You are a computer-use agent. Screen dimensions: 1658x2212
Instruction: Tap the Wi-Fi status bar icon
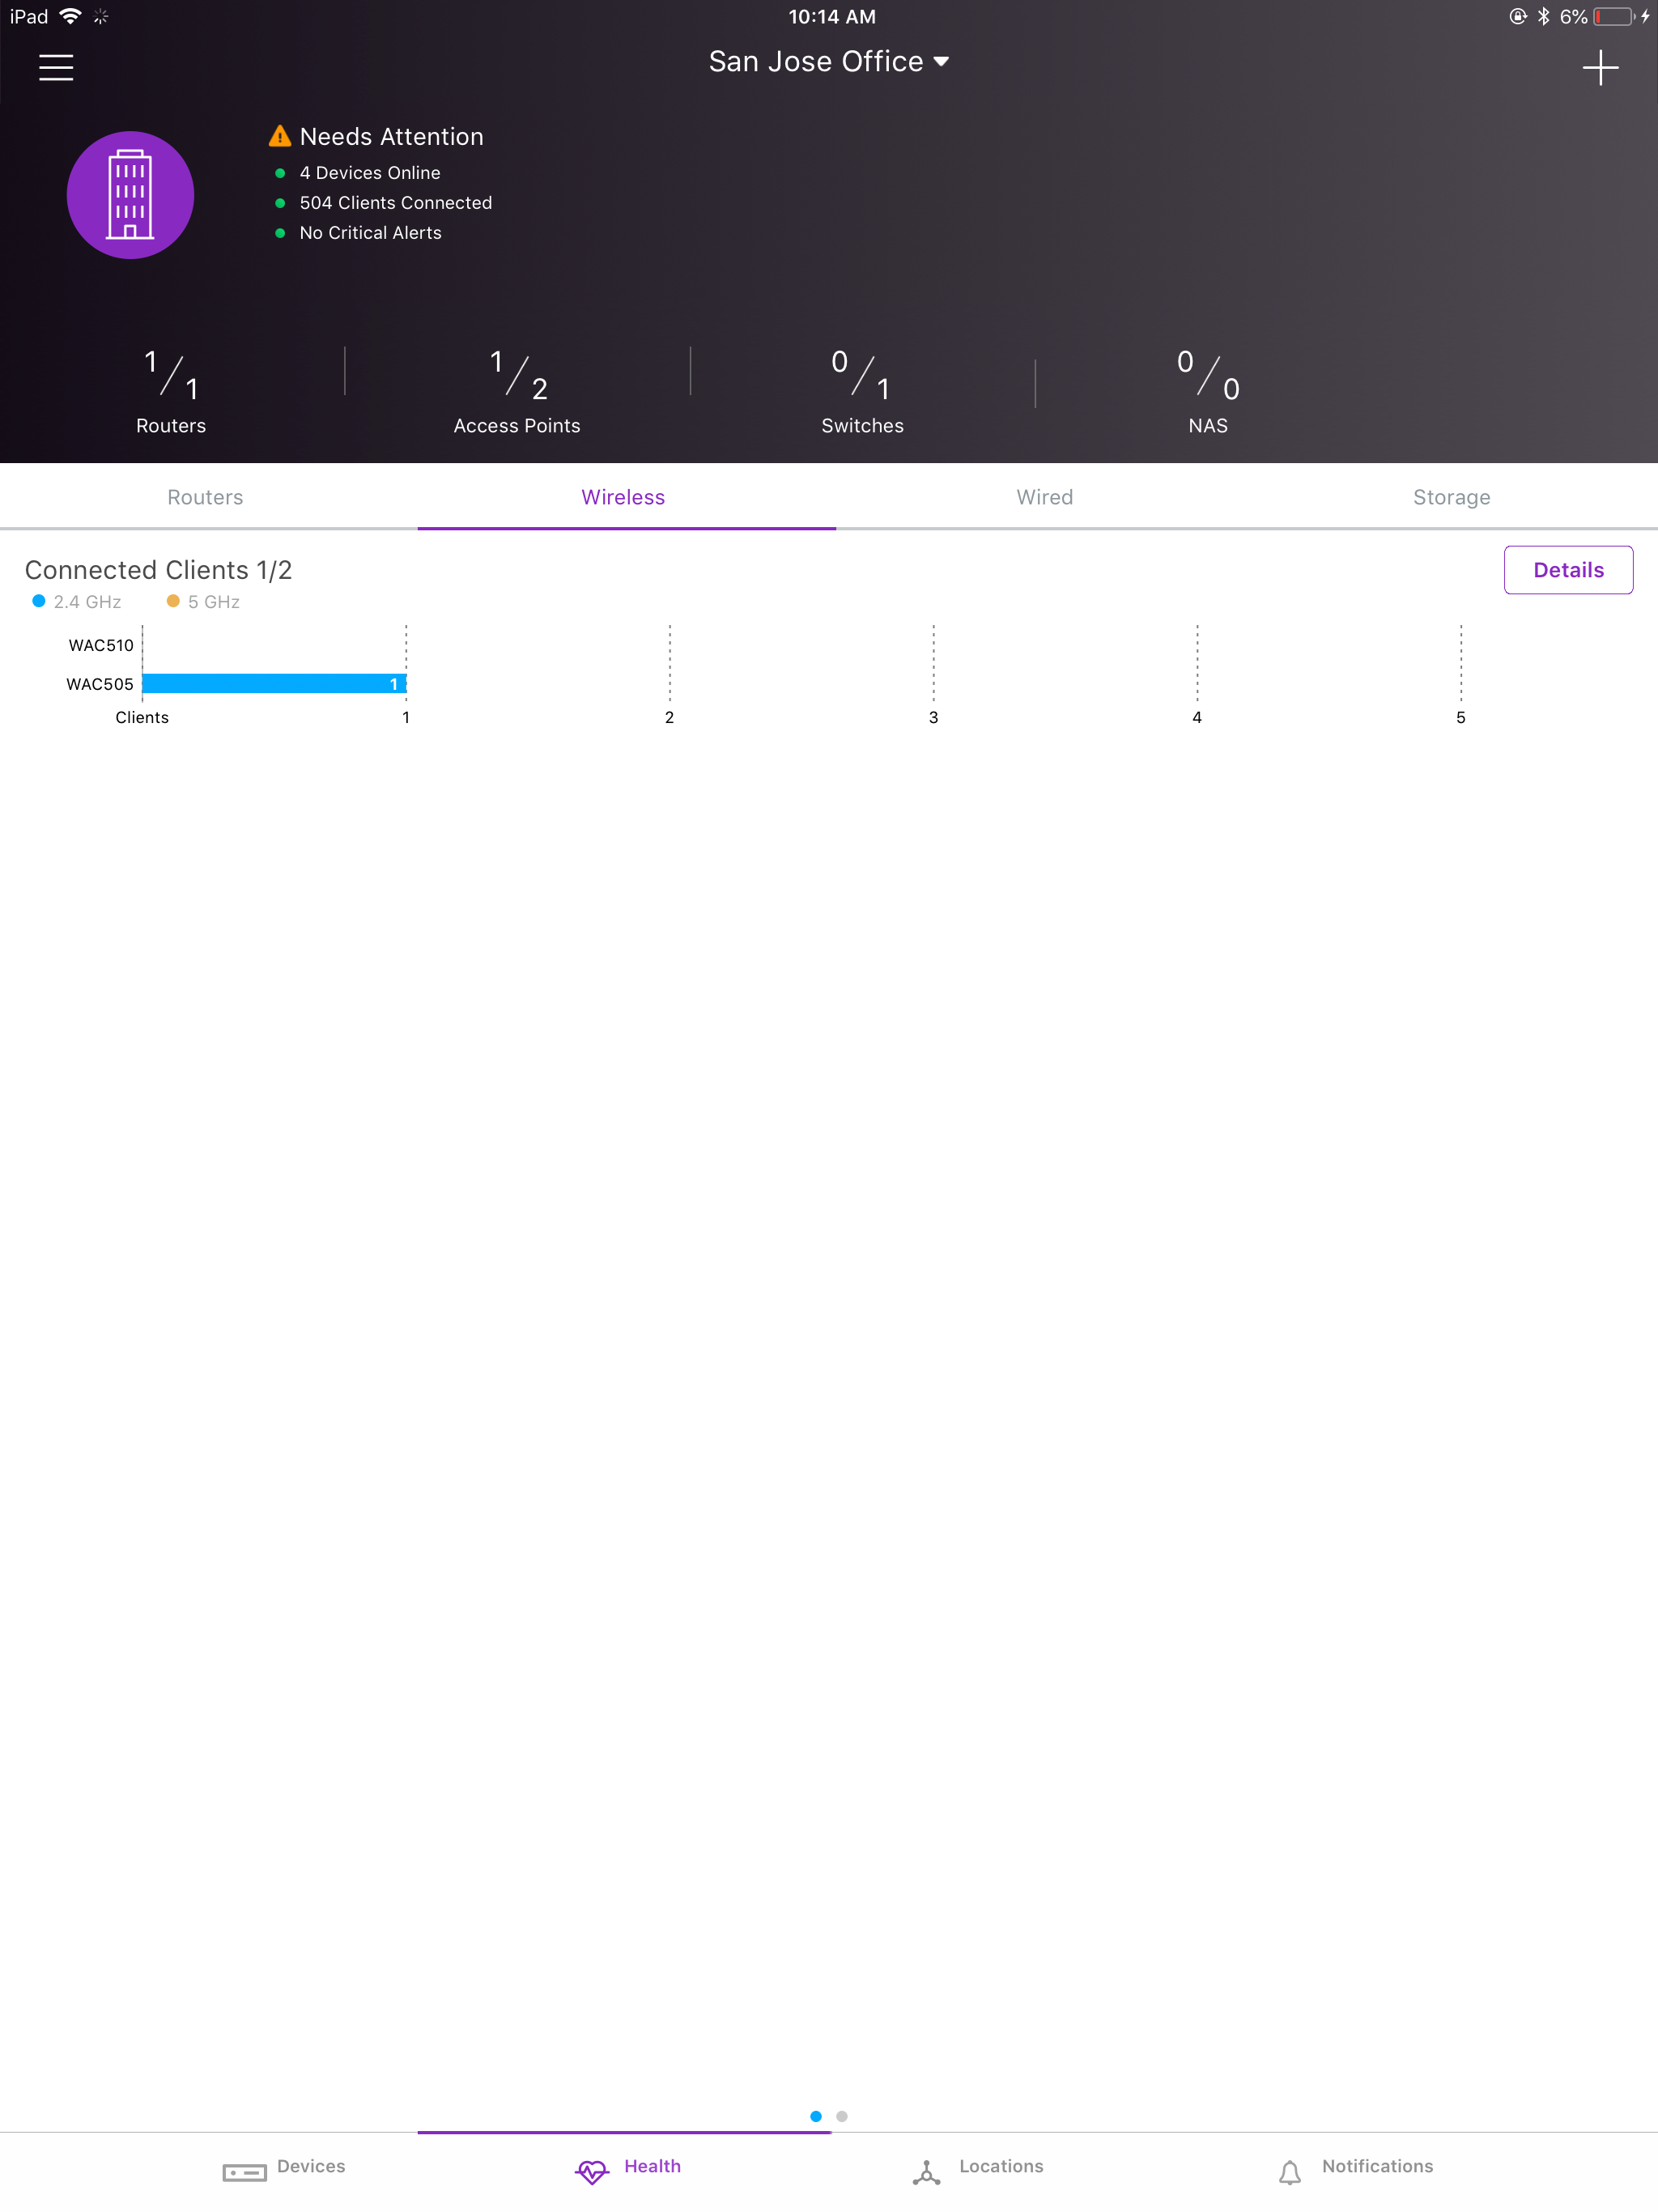70,16
